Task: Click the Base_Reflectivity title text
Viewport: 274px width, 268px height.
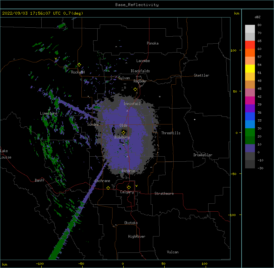Action: (137, 5)
